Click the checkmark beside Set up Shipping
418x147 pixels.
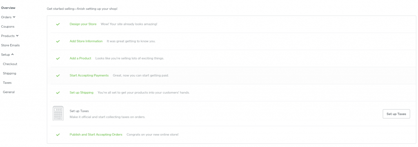58,93
